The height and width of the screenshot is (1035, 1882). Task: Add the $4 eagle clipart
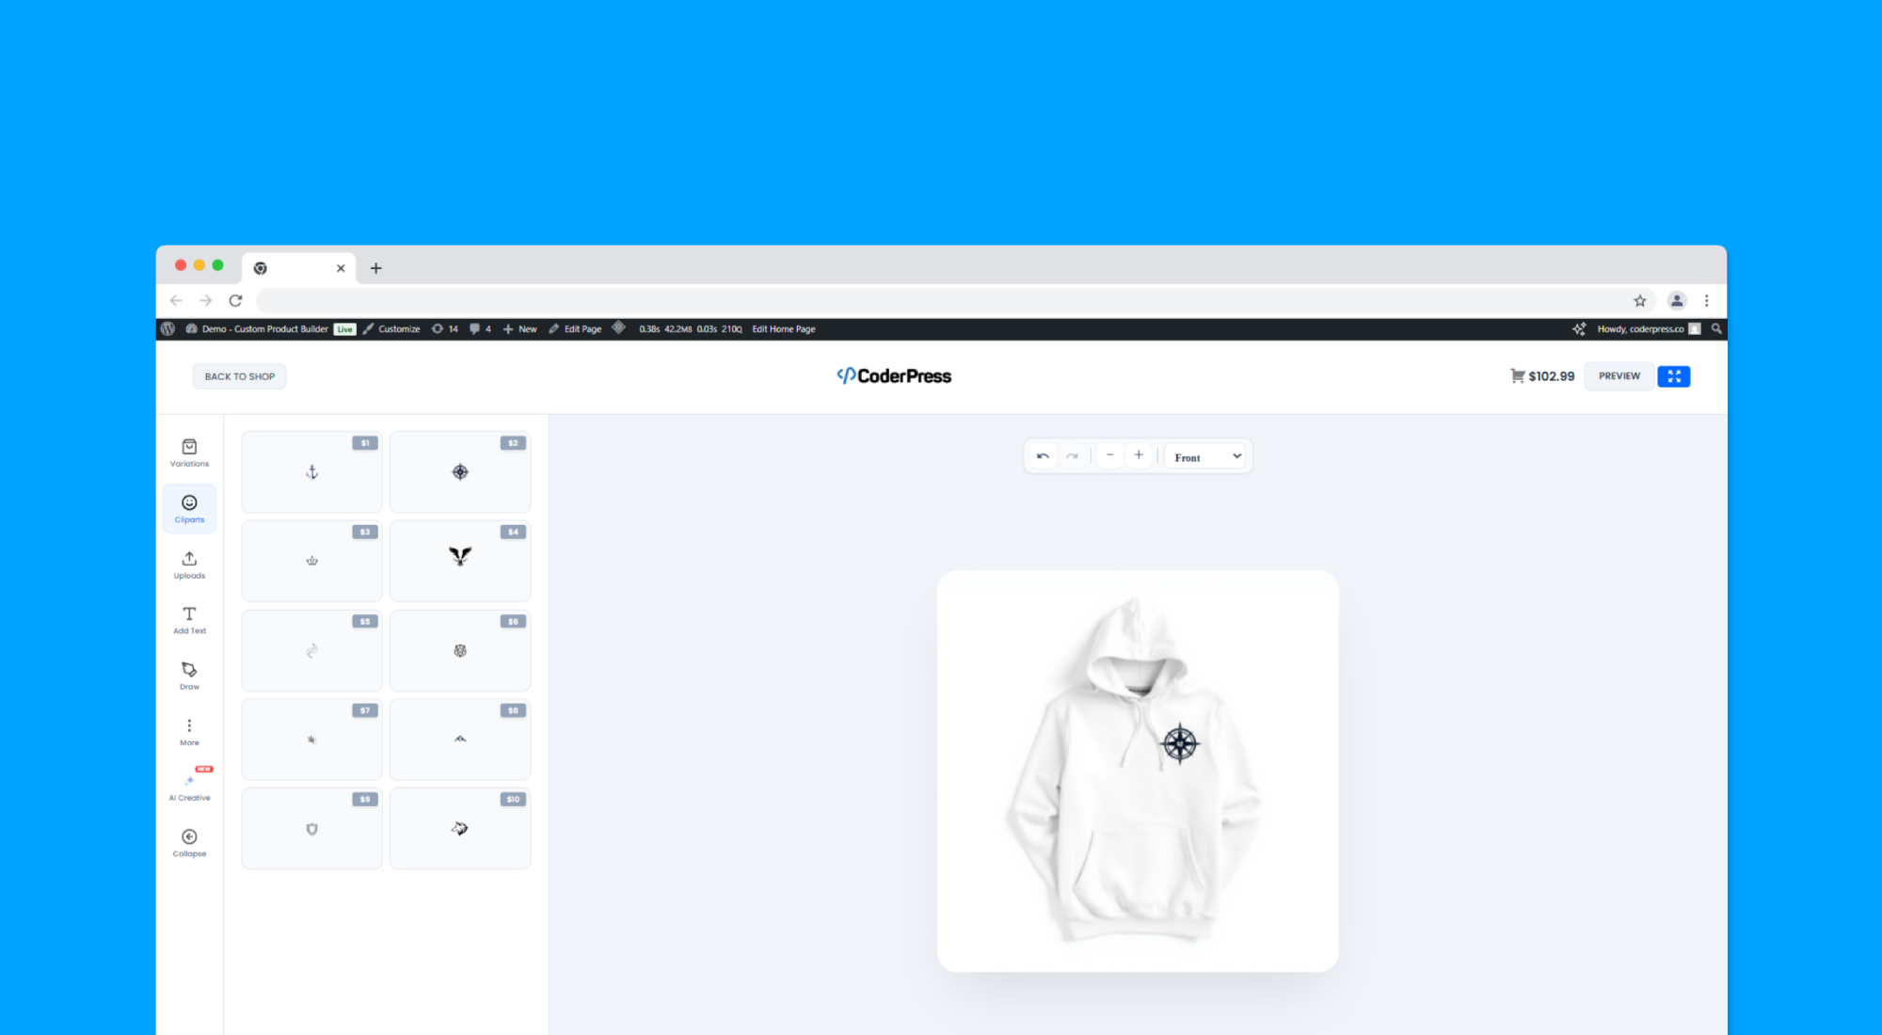coord(460,561)
